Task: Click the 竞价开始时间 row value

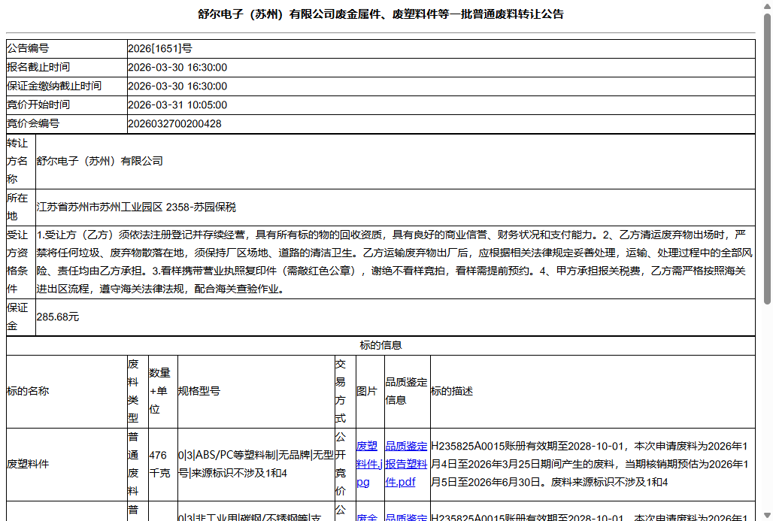Action: (182, 105)
